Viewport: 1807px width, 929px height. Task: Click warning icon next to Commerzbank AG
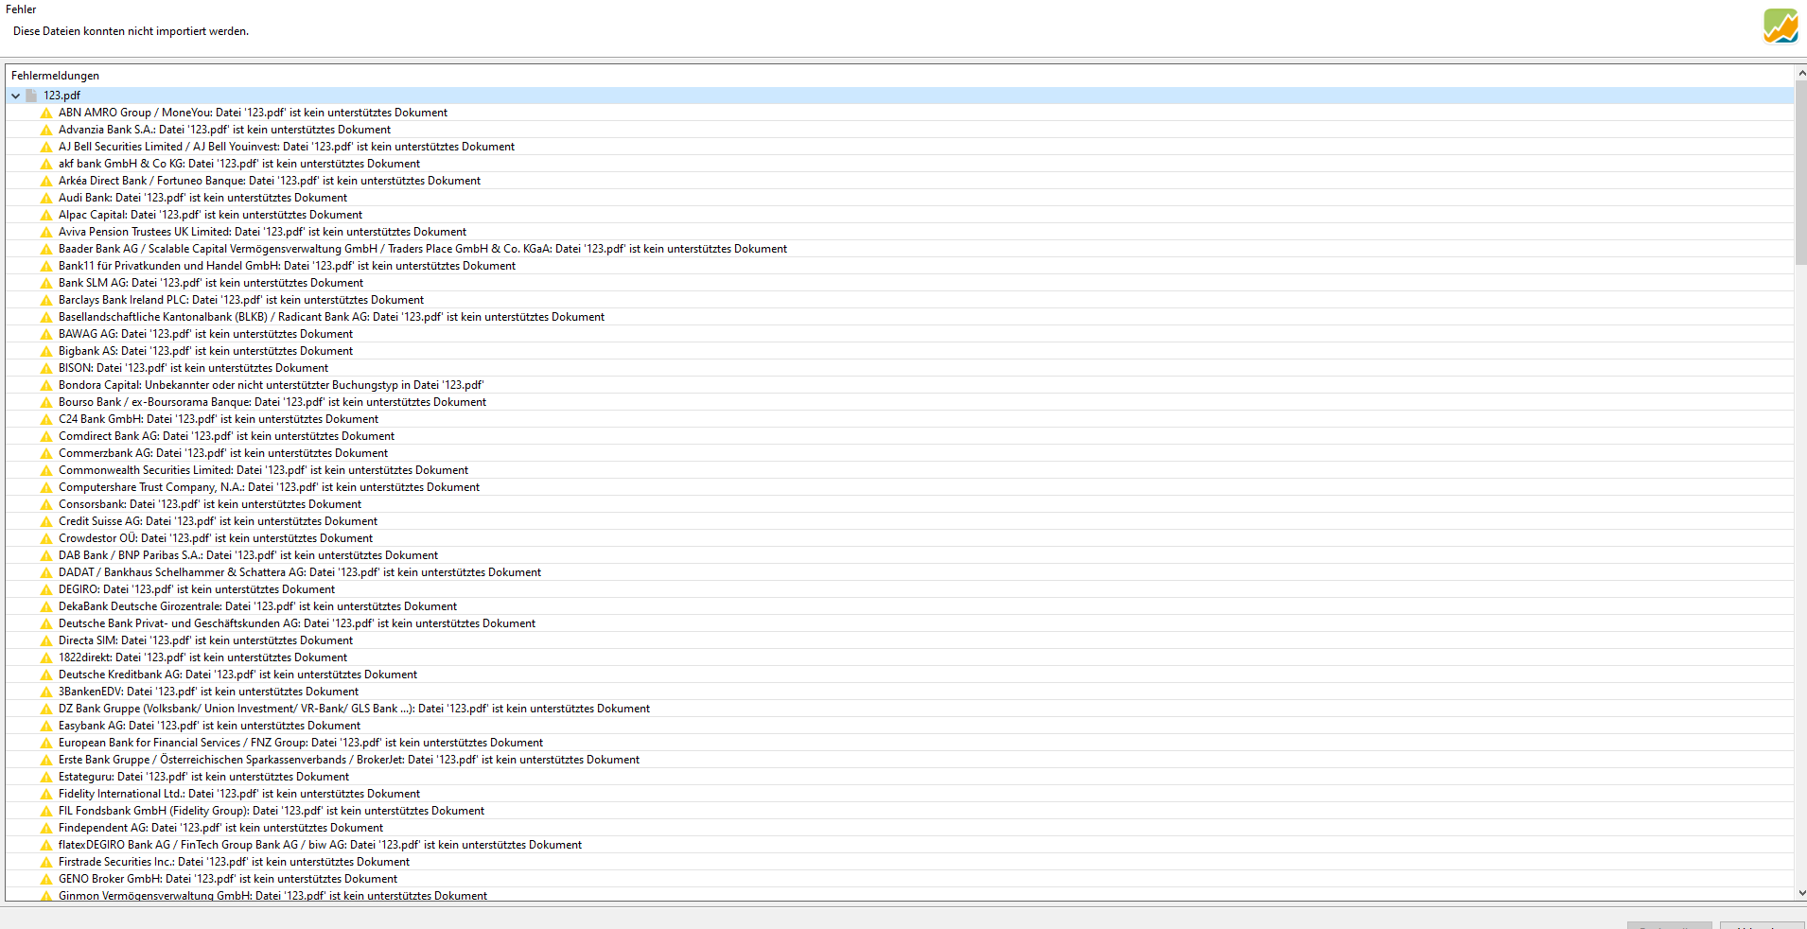[x=46, y=453]
